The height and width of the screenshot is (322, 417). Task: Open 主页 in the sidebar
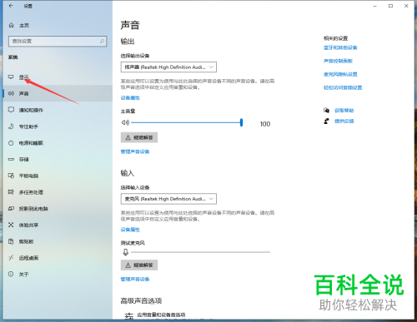24,25
